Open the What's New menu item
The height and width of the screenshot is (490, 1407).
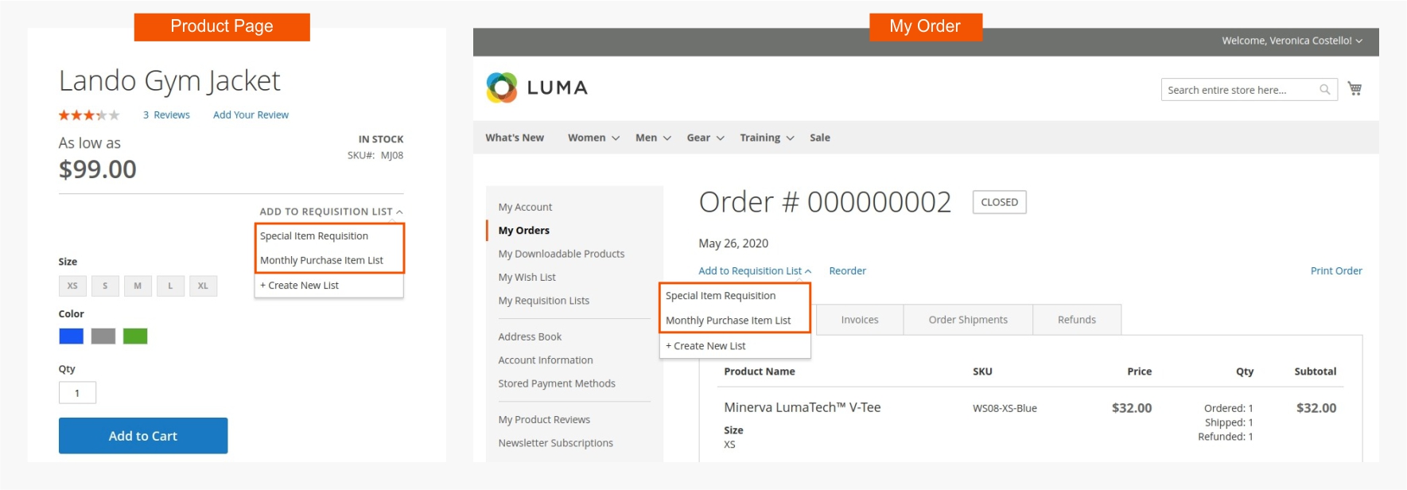point(515,138)
